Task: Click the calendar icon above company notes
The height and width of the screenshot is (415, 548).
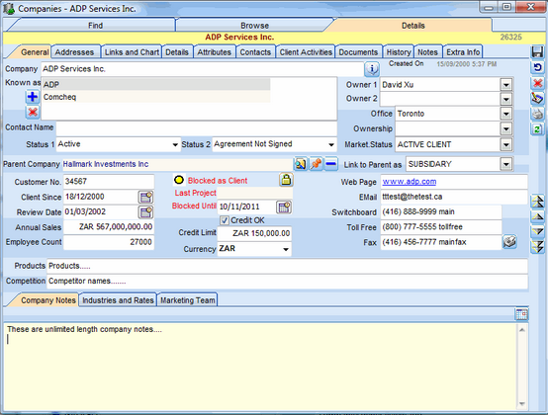Action: (x=521, y=314)
